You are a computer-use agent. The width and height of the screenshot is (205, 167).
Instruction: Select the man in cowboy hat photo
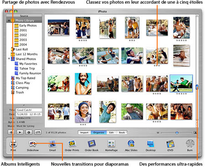[x=132, y=111]
